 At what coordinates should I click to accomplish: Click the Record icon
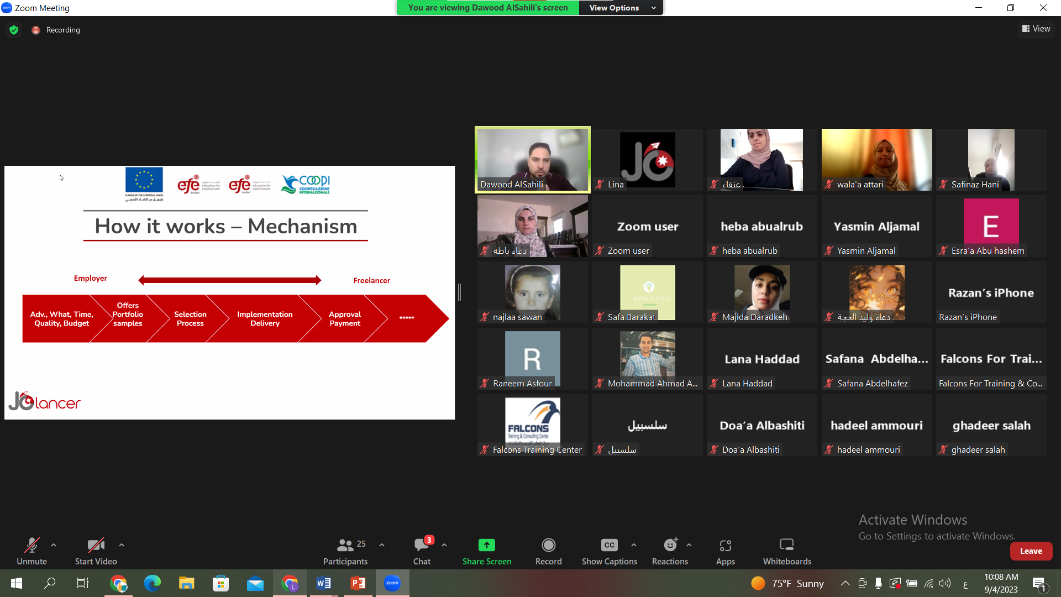[548, 545]
